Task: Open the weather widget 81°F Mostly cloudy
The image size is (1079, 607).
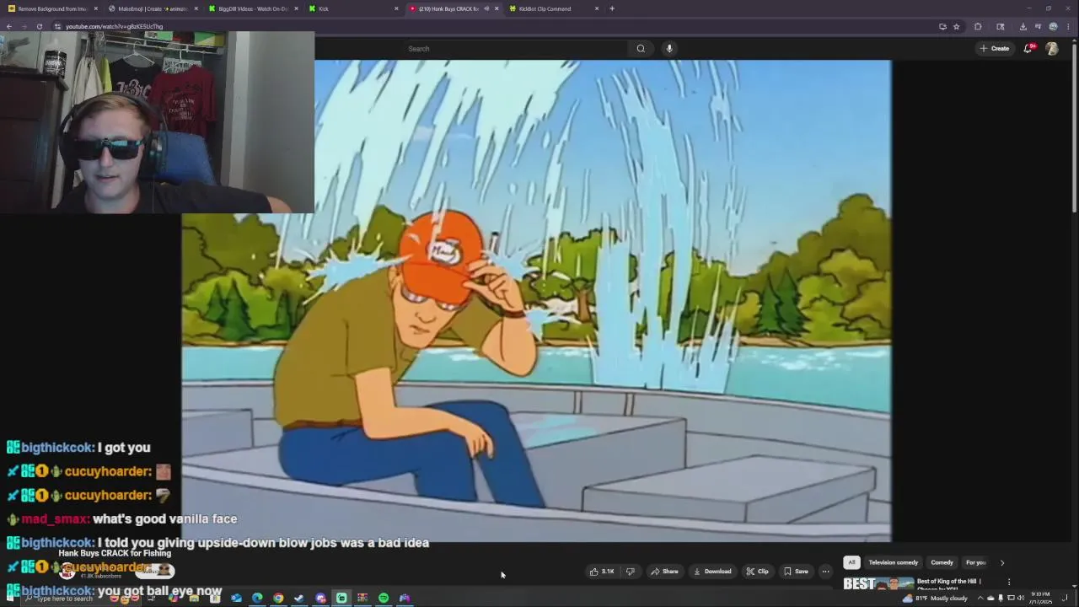Action: [x=934, y=598]
